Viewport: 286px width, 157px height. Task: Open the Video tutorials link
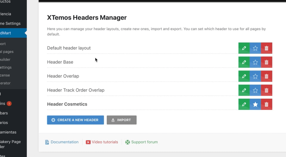click(x=105, y=142)
